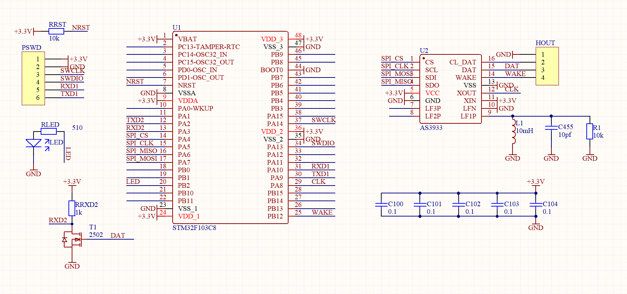Click the U1 designator label
Viewport: 627px width, 294px height.
tap(177, 27)
